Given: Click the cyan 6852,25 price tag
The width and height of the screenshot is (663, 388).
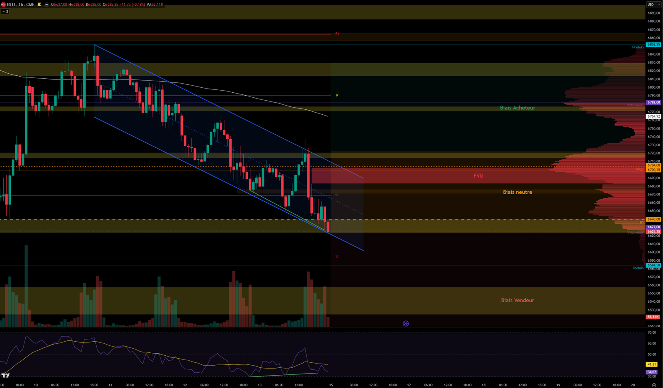Looking at the screenshot, I should tap(653, 44).
